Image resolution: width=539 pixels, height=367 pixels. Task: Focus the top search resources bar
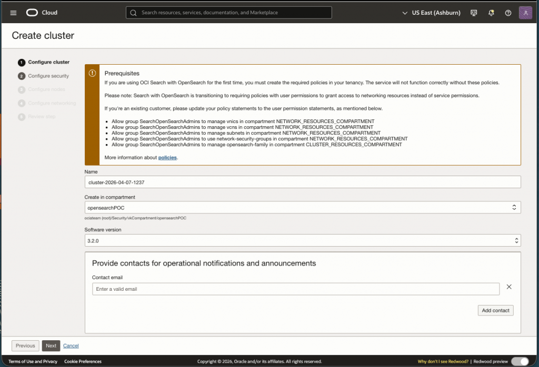[x=229, y=13]
